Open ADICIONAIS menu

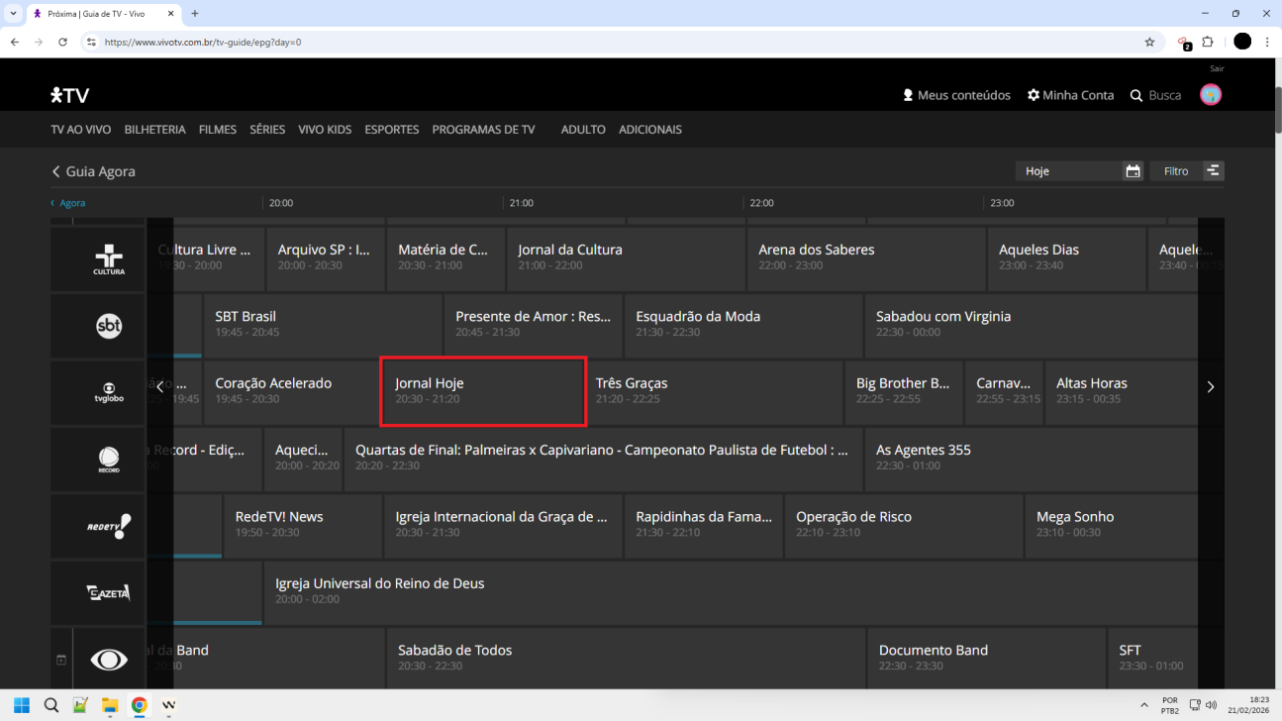click(650, 130)
